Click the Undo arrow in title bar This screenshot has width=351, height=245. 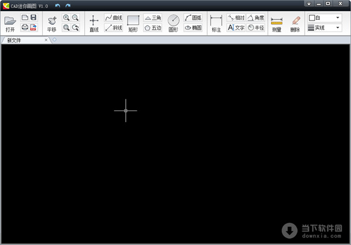tap(57, 6)
